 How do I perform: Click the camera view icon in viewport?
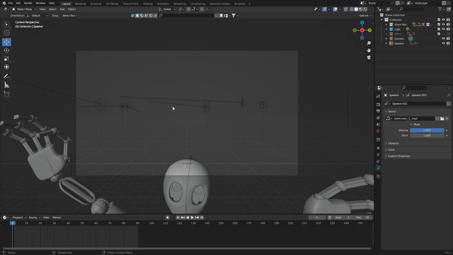[x=369, y=57]
